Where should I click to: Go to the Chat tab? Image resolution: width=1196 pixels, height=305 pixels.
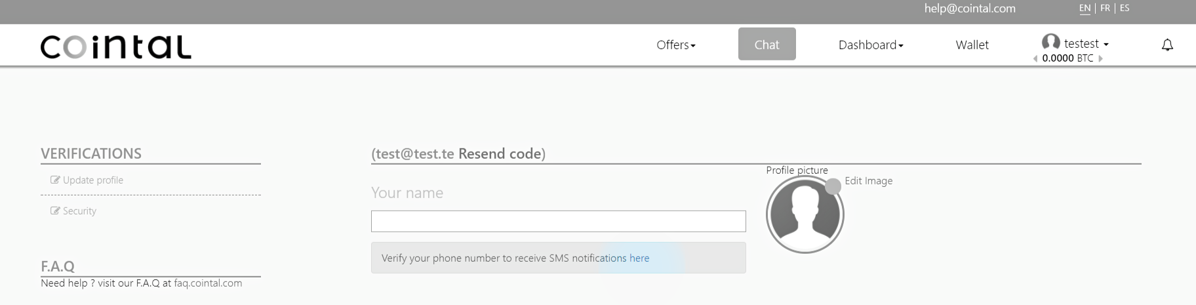tap(767, 44)
